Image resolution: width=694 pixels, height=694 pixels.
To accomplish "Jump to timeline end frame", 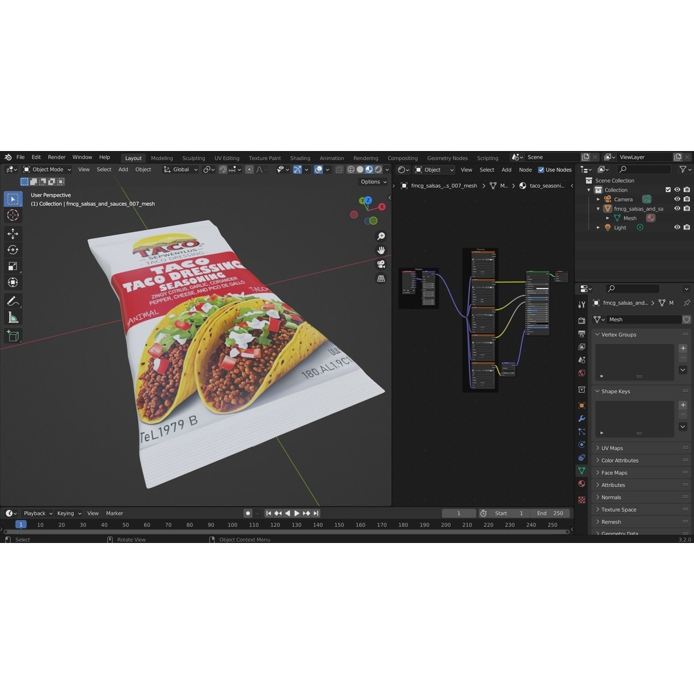I will tap(316, 513).
